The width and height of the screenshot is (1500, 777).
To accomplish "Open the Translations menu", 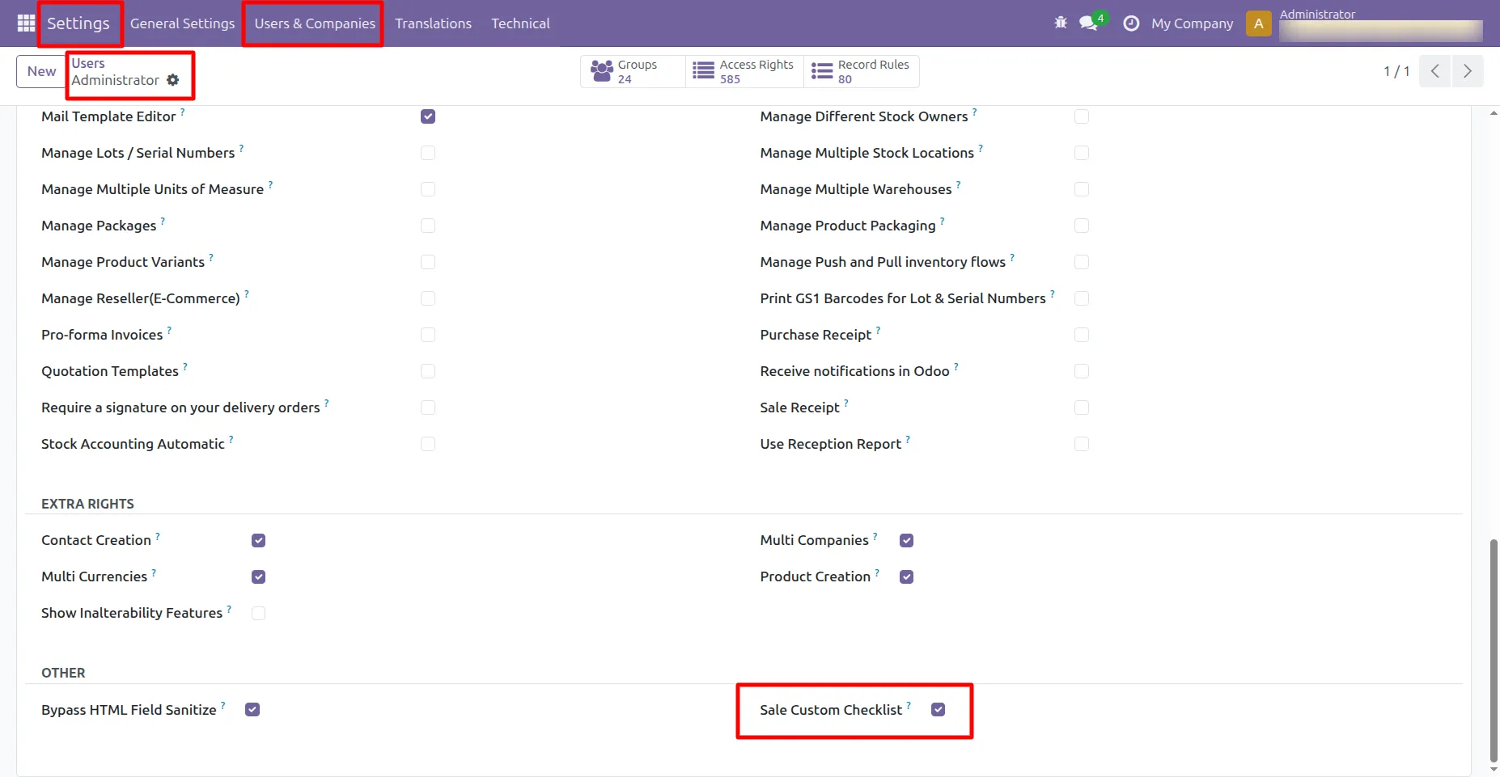I will [433, 23].
